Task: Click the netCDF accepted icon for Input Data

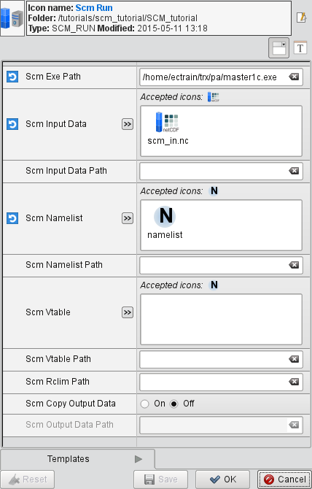Action: pyautogui.click(x=214, y=97)
